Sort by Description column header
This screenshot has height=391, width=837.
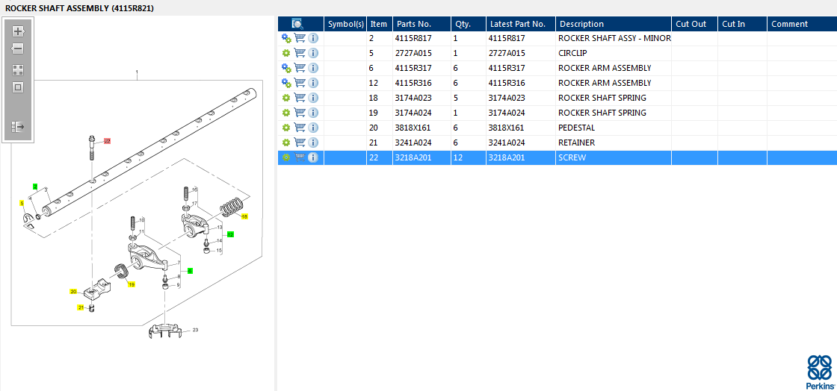click(x=614, y=24)
